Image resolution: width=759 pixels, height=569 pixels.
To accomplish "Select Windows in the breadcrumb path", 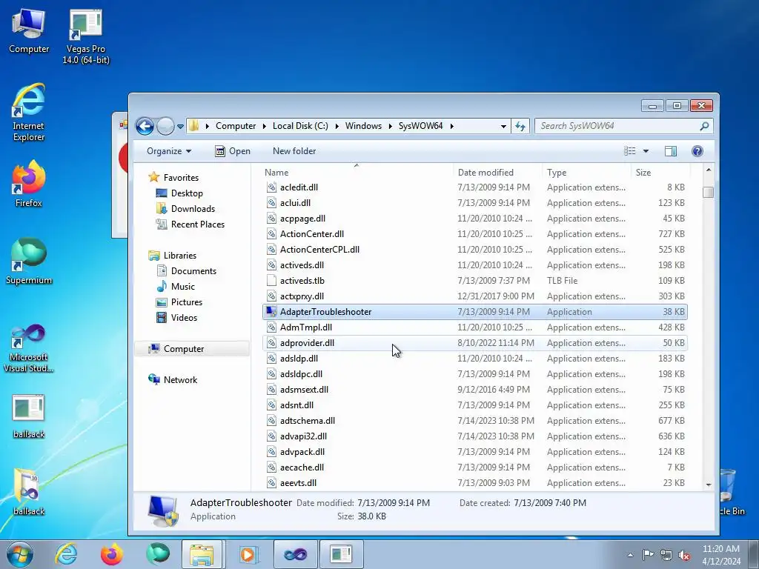I will click(x=363, y=126).
